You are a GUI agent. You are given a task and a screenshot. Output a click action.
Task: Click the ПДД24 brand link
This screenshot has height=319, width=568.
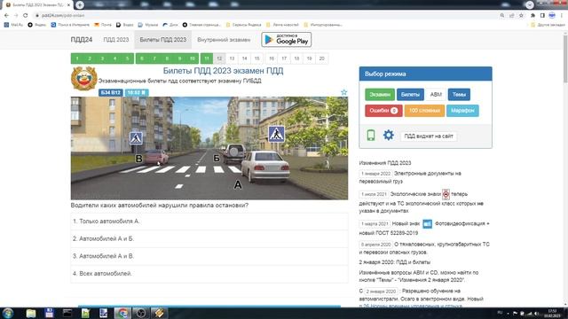pos(82,39)
